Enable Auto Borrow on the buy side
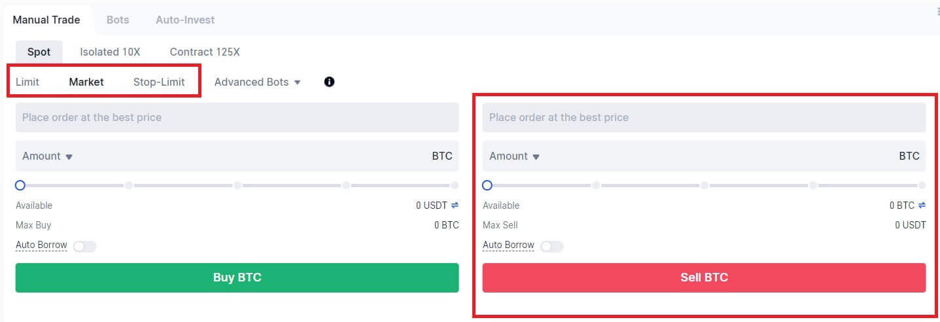 85,246
